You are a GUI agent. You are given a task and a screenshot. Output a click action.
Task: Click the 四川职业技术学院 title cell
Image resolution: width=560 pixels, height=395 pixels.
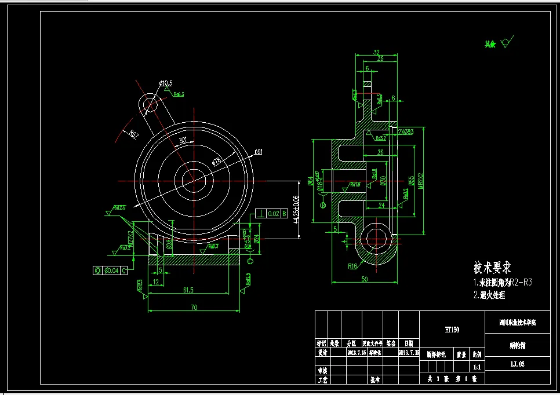pyautogui.click(x=518, y=323)
